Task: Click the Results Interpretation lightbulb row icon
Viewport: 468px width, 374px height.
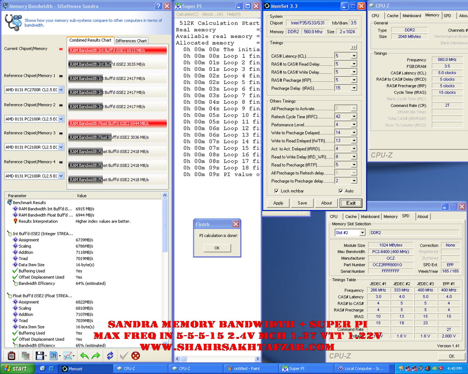Action: tap(15, 221)
